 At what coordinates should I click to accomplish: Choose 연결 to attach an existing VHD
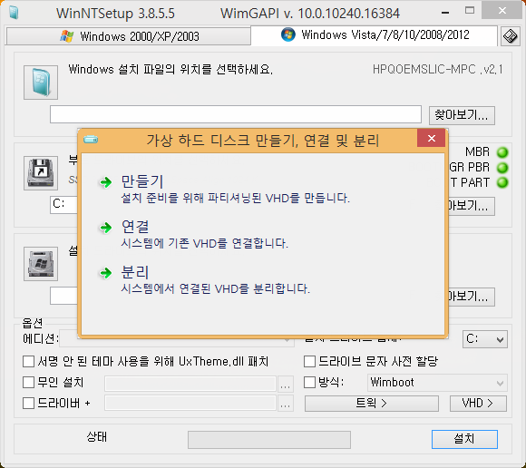204,235
